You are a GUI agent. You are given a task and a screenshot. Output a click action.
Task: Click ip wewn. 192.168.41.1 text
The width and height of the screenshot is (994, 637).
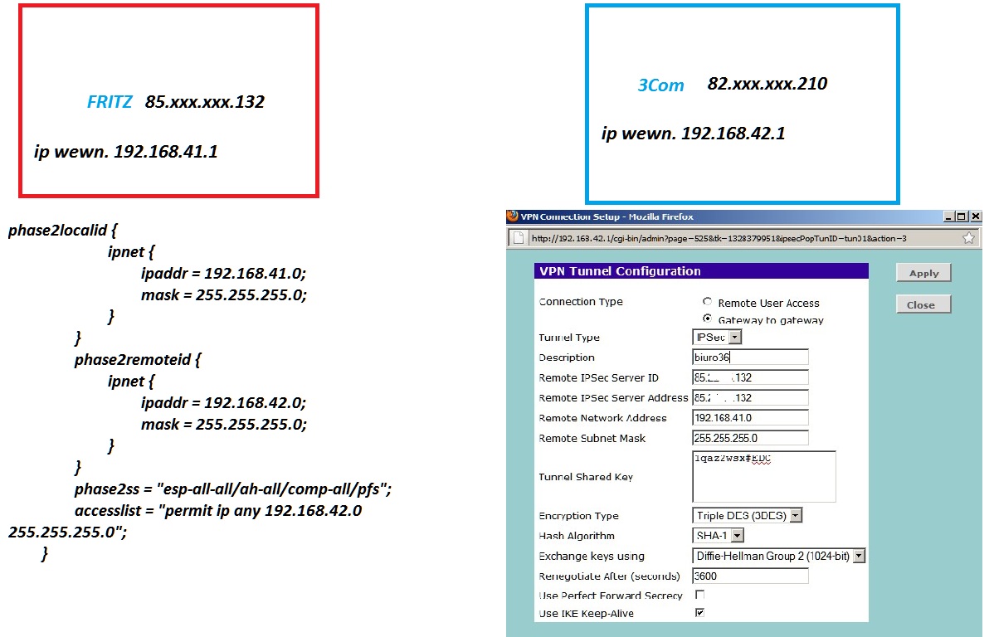(x=125, y=152)
